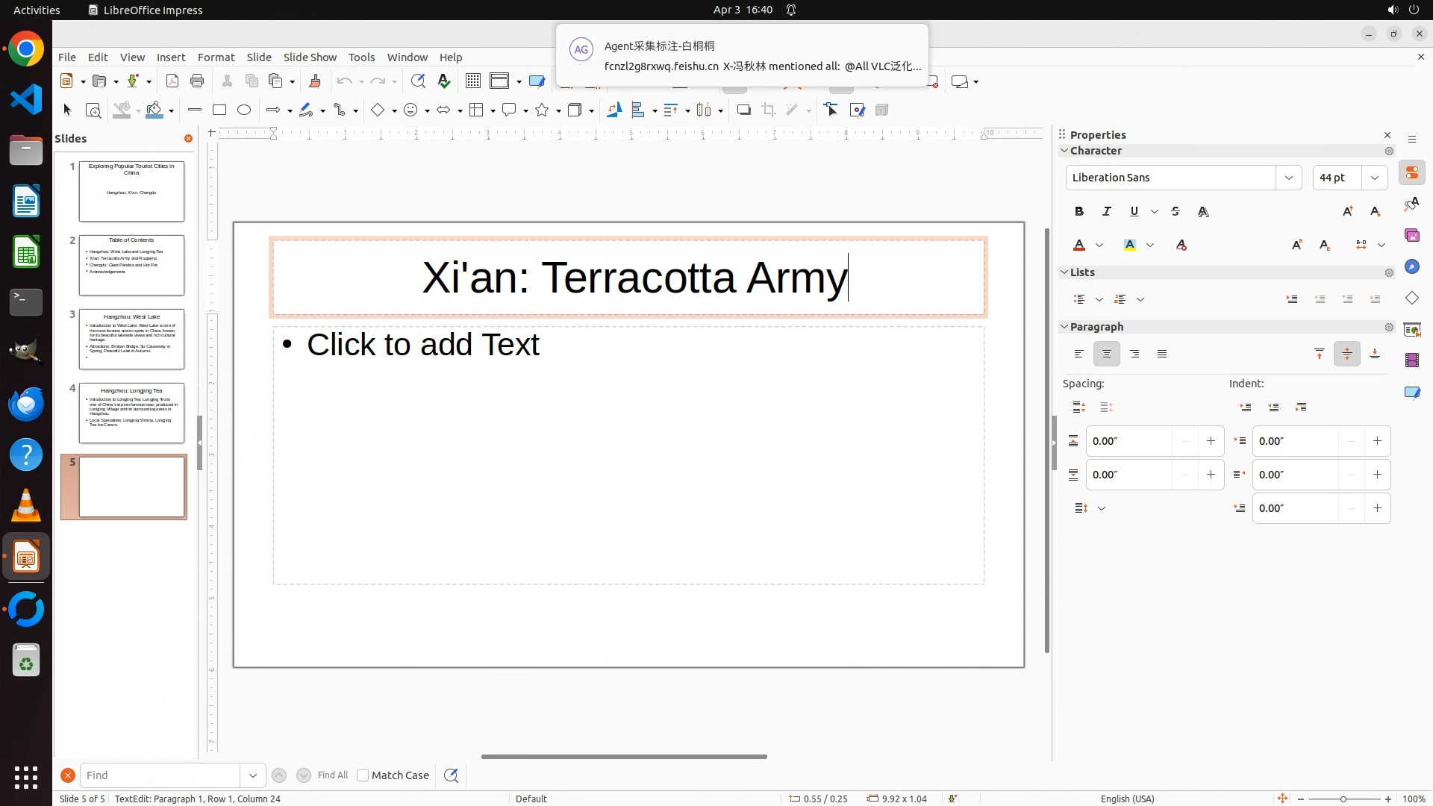1433x806 pixels.
Task: Open the font size dropdown
Action: point(1374,178)
